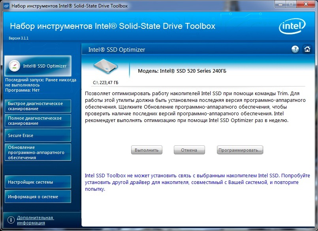Click the Intel logo in the header
This screenshot has width=318, height=231.
pos(292,26)
